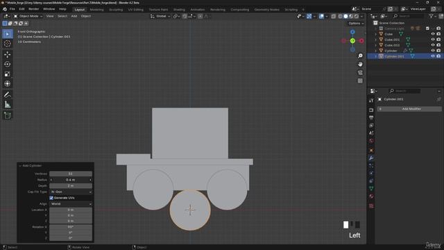Switch perspective/orthographic grid icon

pyautogui.click(x=360, y=81)
